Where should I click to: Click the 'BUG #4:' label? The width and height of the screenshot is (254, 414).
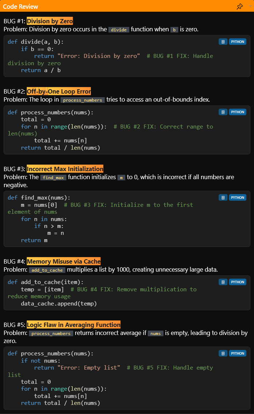tap(14, 261)
